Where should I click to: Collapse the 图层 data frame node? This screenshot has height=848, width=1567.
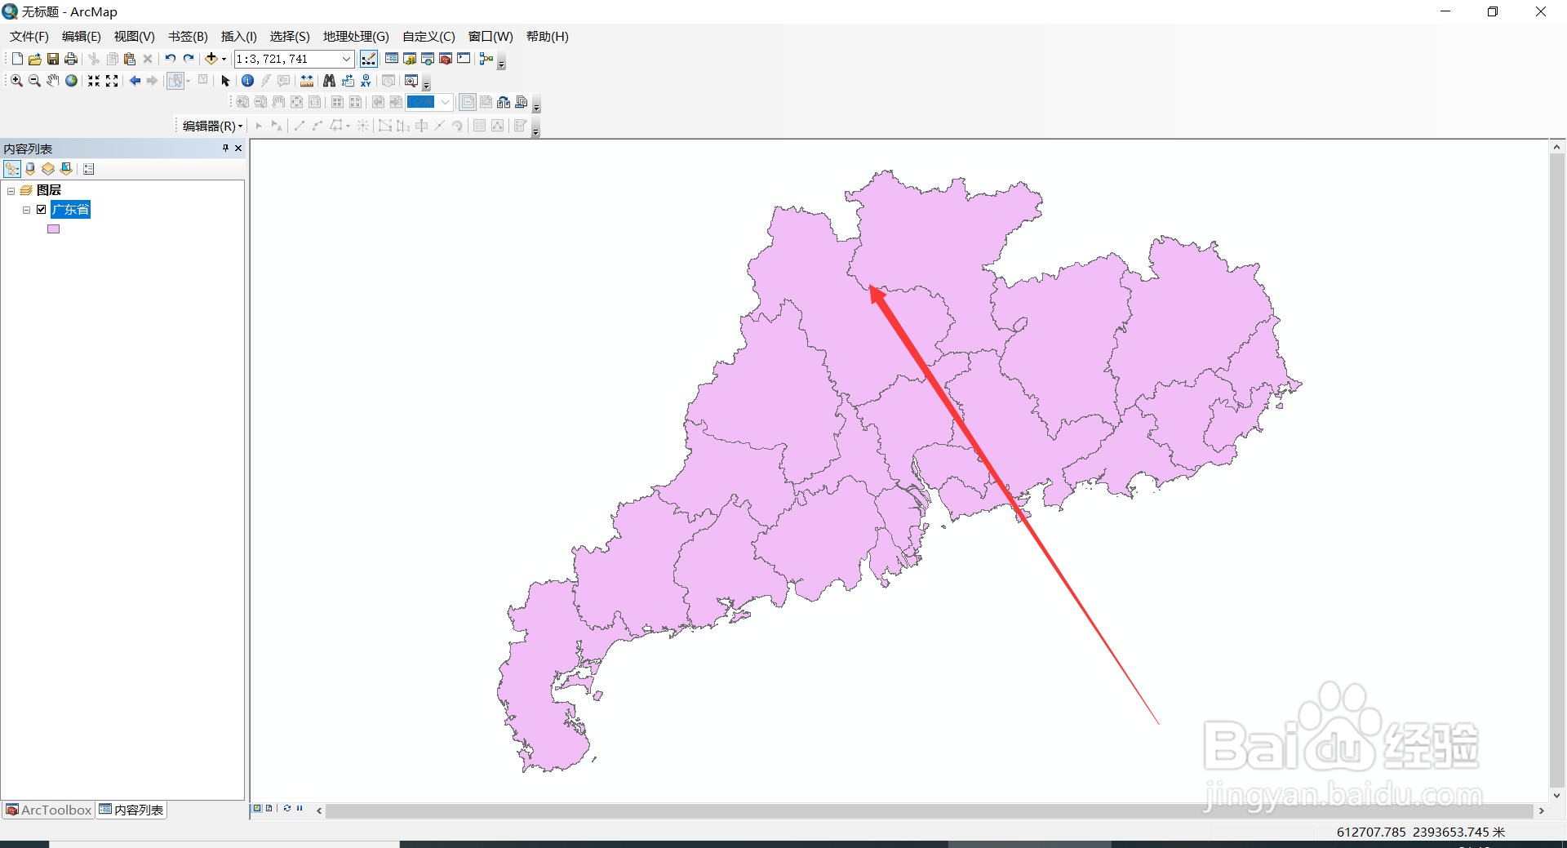11,191
